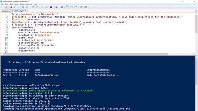Click the horizontal scrollbar left arrow
198x111 pixels.
pyautogui.click(x=2, y=54)
